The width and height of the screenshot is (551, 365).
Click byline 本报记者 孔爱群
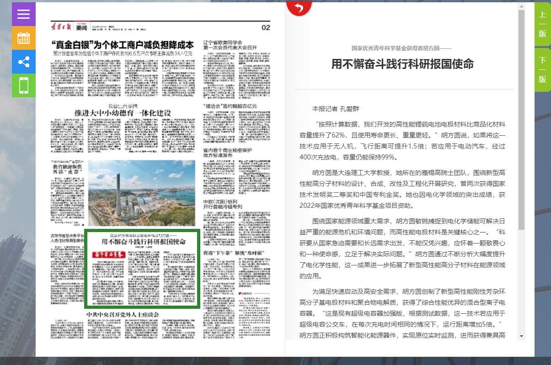click(x=336, y=109)
